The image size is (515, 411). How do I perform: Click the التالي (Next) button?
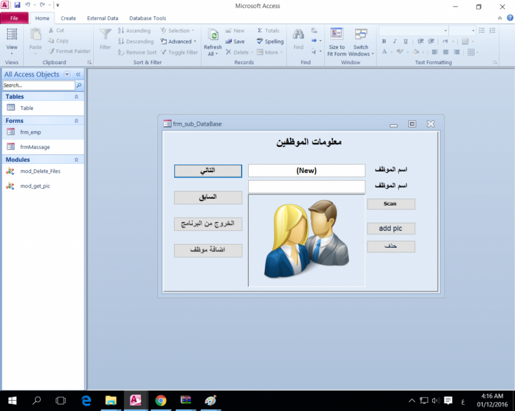(208, 171)
